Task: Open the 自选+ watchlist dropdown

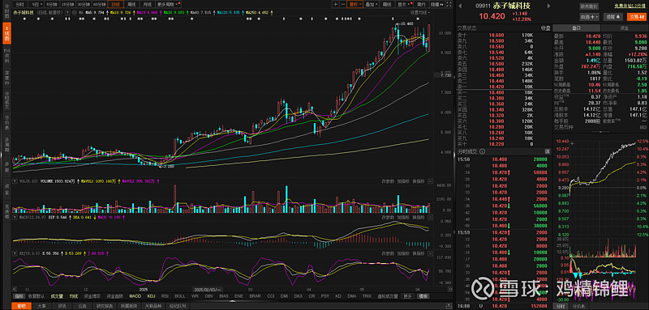Action: pyautogui.click(x=590, y=17)
